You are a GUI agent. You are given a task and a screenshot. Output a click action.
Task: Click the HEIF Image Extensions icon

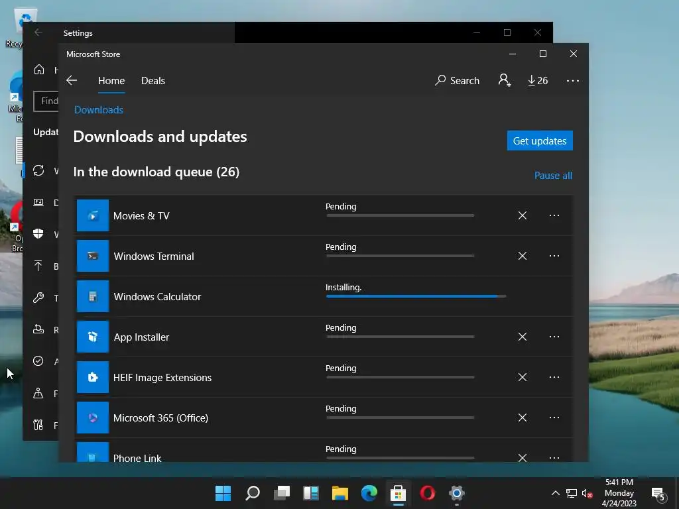[93, 377]
